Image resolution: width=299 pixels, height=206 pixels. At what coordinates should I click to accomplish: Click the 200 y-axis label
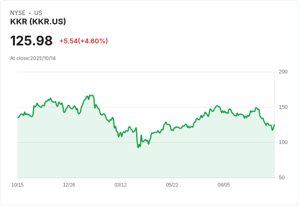click(283, 72)
